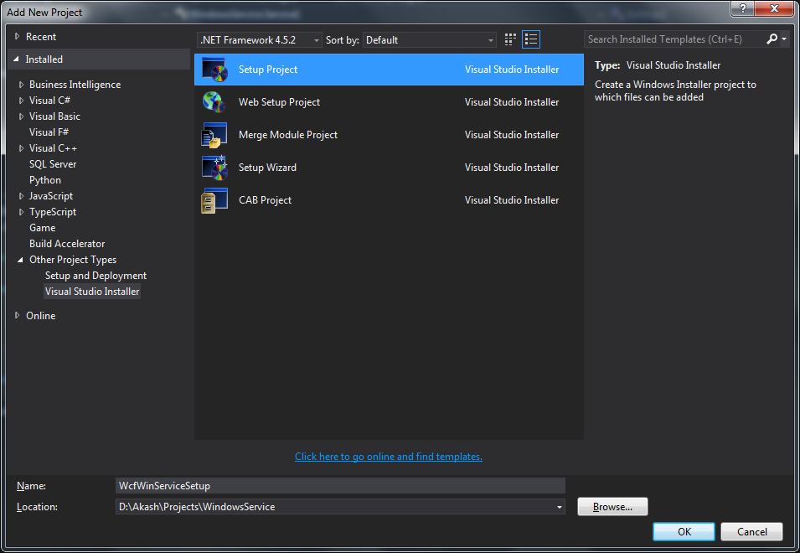Click the Browse button for location

[x=612, y=506]
